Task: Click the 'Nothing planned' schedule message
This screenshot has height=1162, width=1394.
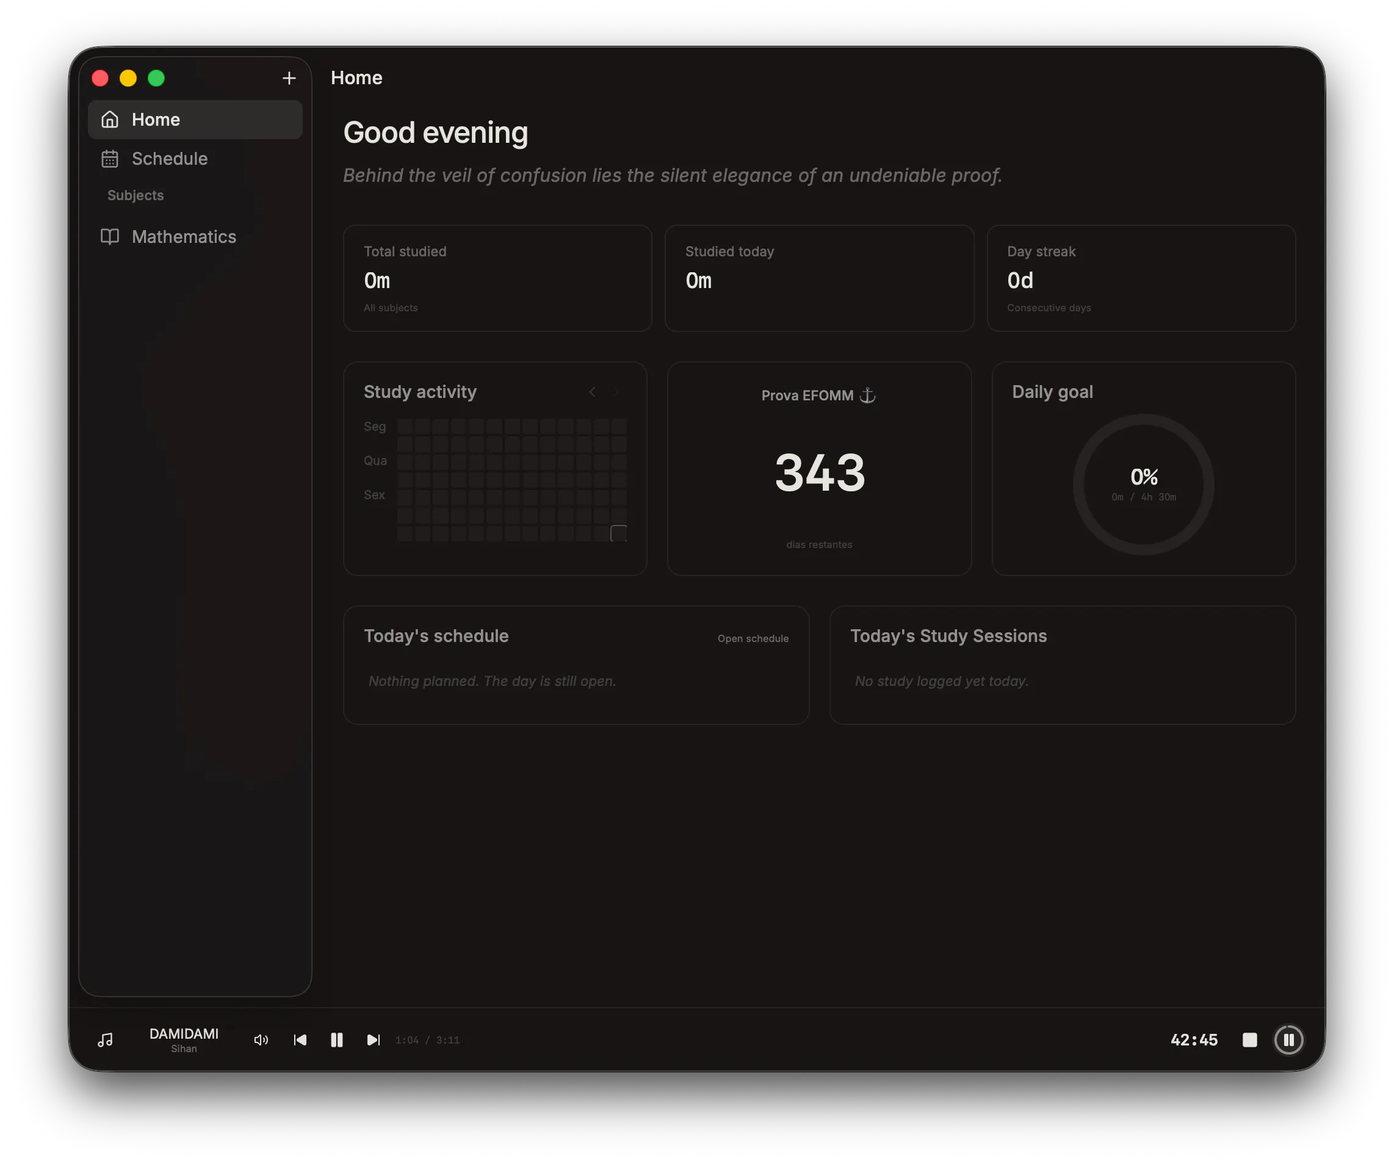Action: 492,681
